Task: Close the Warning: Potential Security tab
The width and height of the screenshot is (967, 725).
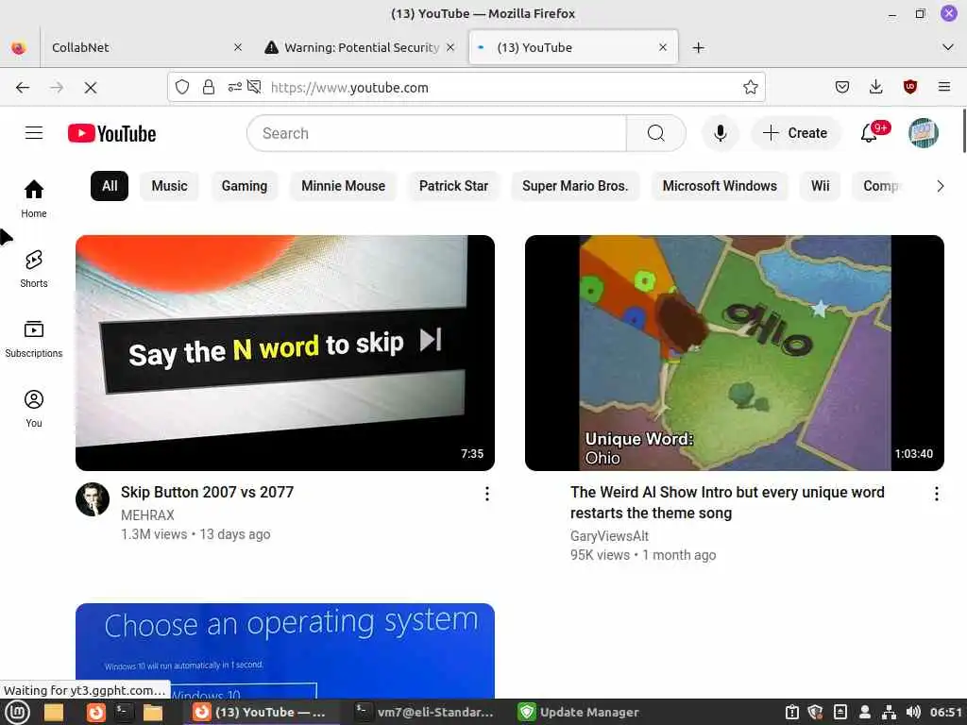Action: (450, 47)
